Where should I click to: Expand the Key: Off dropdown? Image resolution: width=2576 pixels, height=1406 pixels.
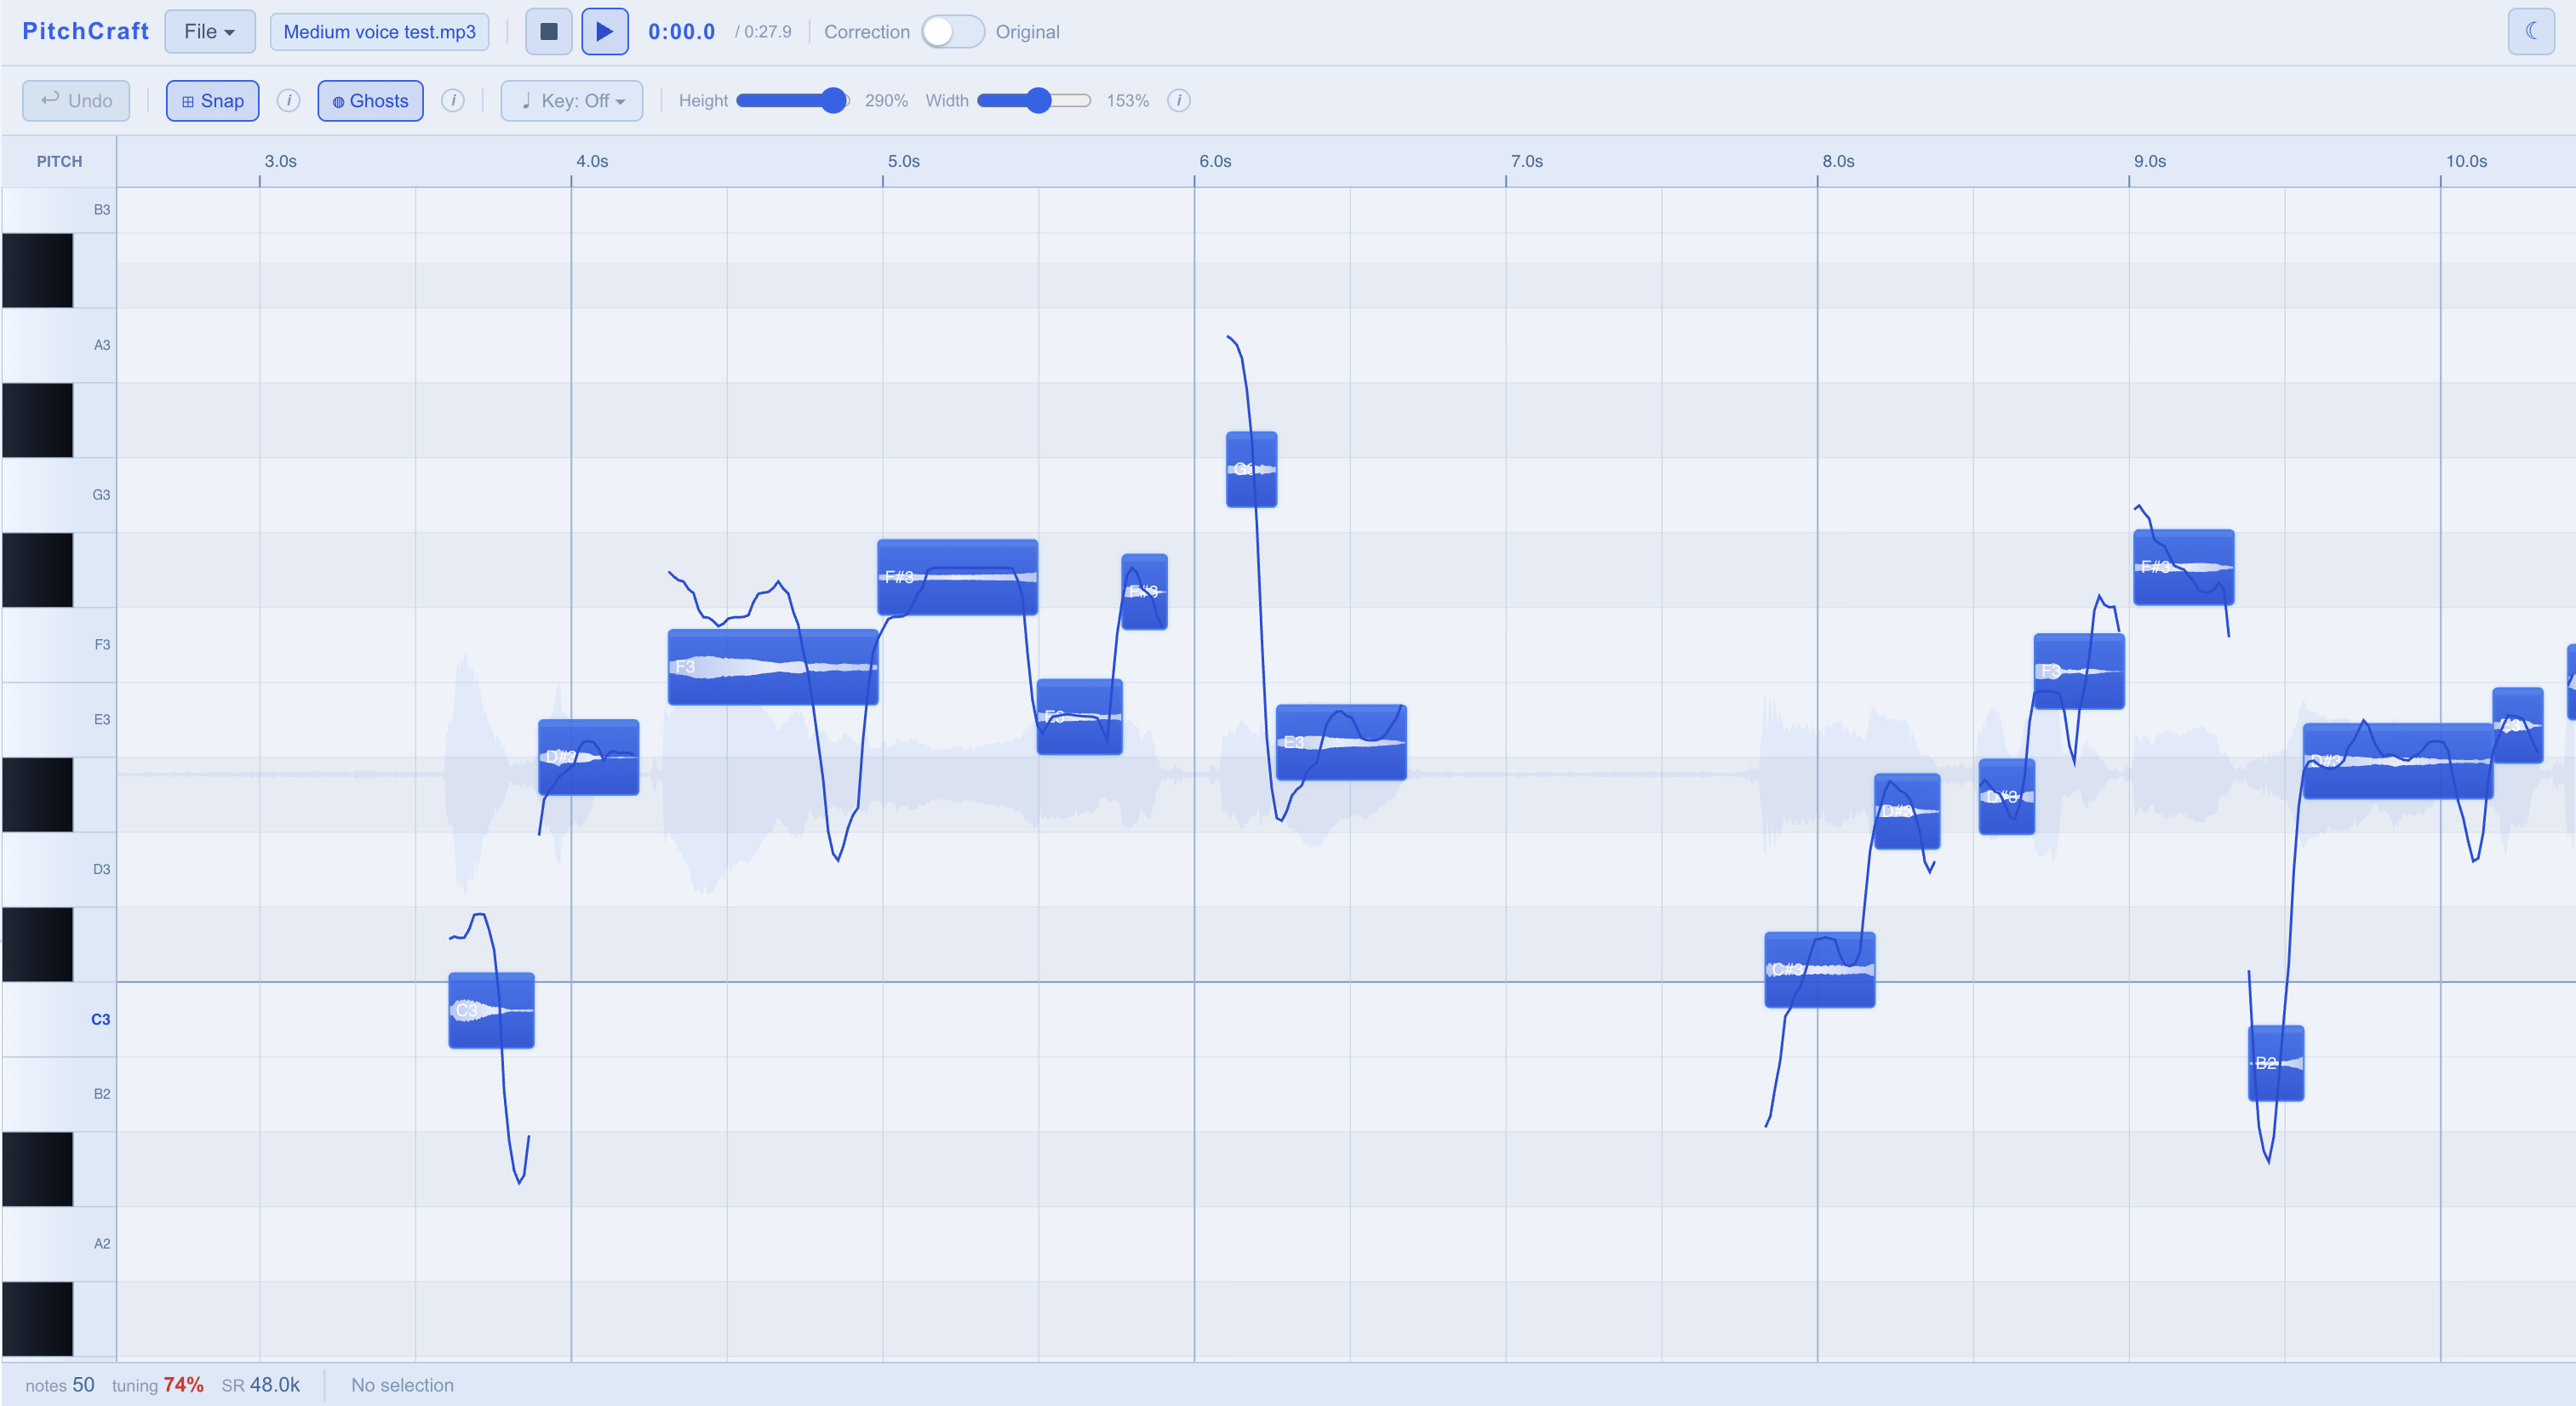tap(572, 101)
